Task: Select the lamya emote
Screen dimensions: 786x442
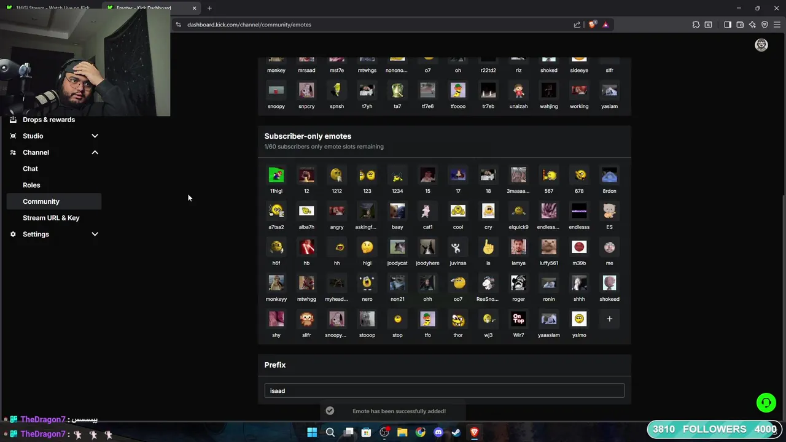Action: tap(518, 247)
